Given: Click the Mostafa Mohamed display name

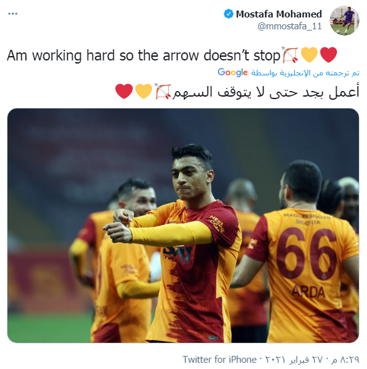Looking at the screenshot, I should coord(279,14).
